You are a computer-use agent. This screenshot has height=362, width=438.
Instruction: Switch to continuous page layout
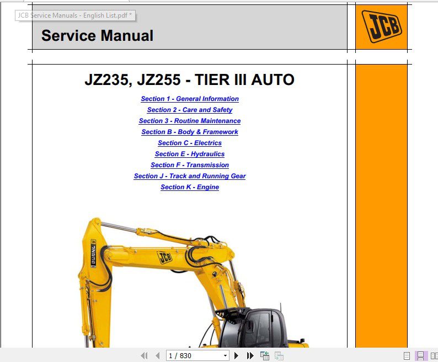click(420, 356)
